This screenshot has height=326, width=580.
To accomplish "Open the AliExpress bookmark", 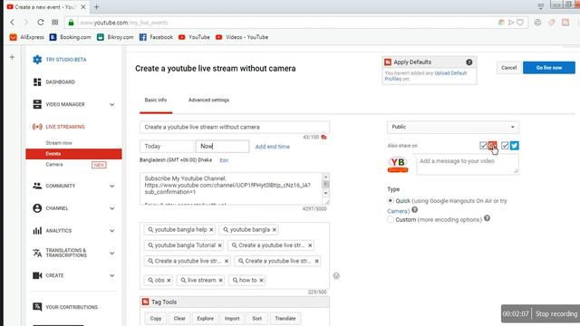I will pos(26,37).
